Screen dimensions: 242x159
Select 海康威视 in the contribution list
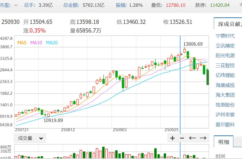coord(225,85)
